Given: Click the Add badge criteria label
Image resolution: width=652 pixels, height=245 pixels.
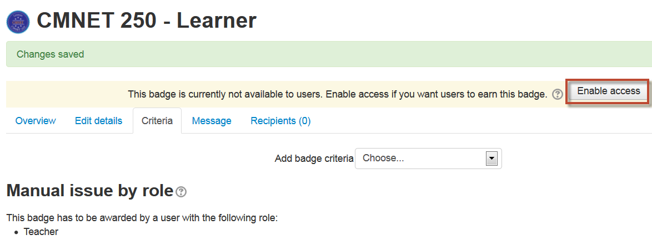Looking at the screenshot, I should pyautogui.click(x=314, y=159).
